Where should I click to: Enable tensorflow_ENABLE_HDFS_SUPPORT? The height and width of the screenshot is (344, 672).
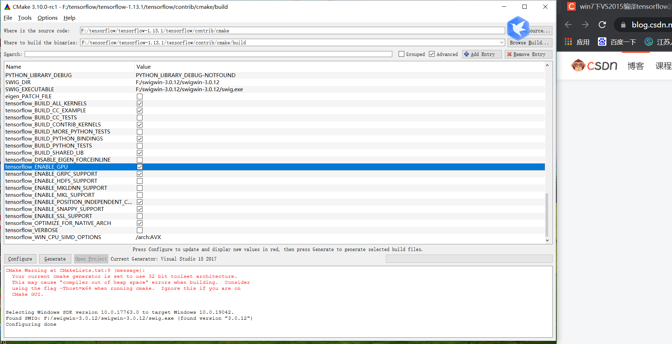pos(140,181)
